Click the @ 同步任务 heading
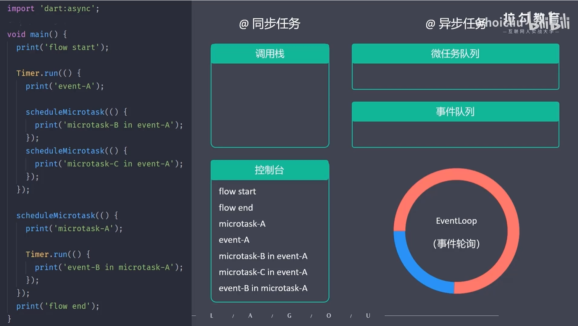 tap(270, 24)
